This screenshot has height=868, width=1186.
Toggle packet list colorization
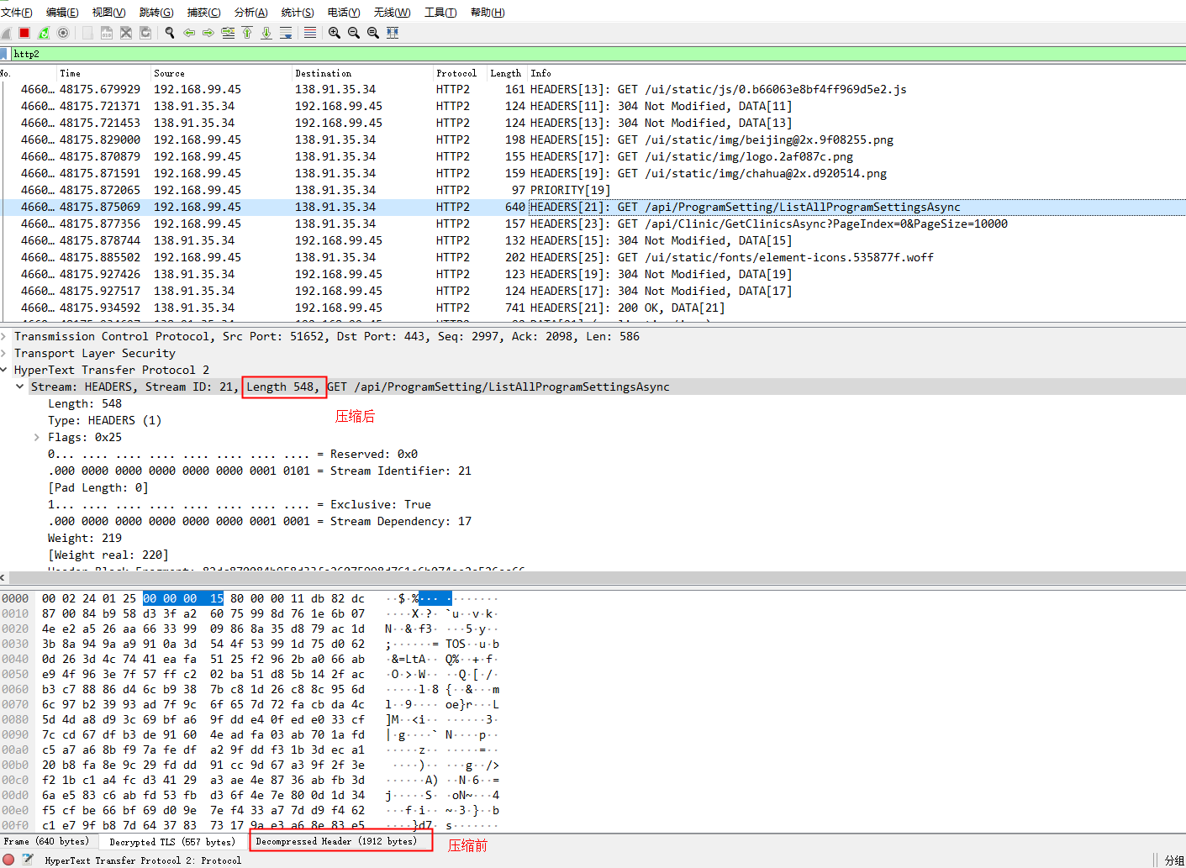[x=310, y=33]
